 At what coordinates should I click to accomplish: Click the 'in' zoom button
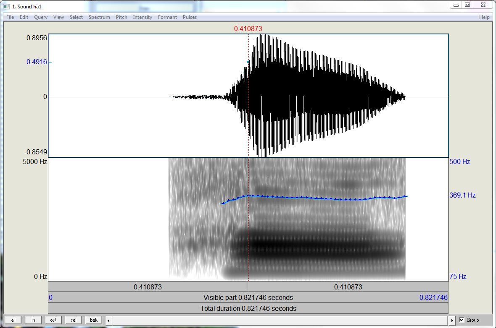tap(33, 320)
